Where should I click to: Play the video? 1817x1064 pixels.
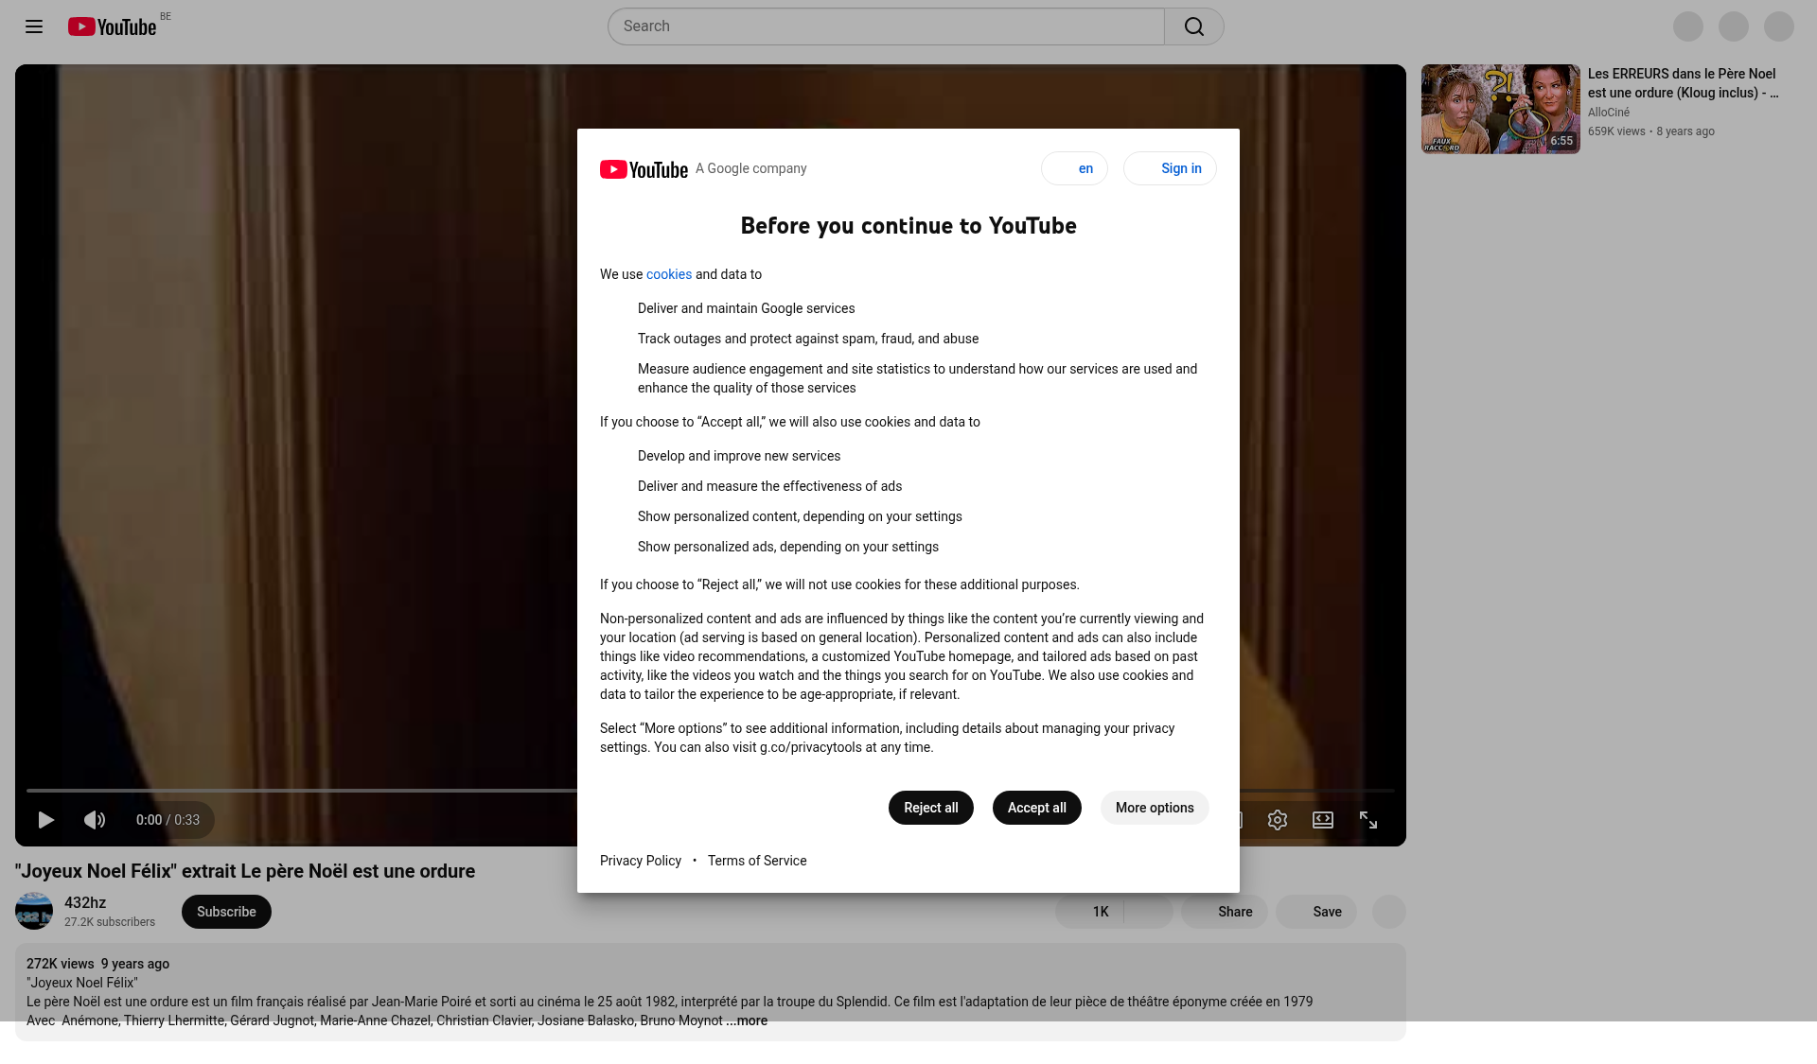point(45,820)
